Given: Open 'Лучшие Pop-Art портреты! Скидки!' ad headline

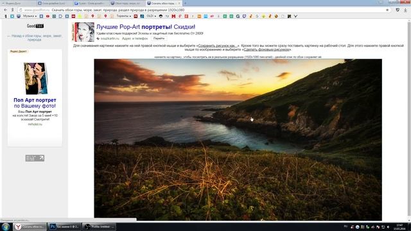Looking at the screenshot, I should [x=146, y=27].
